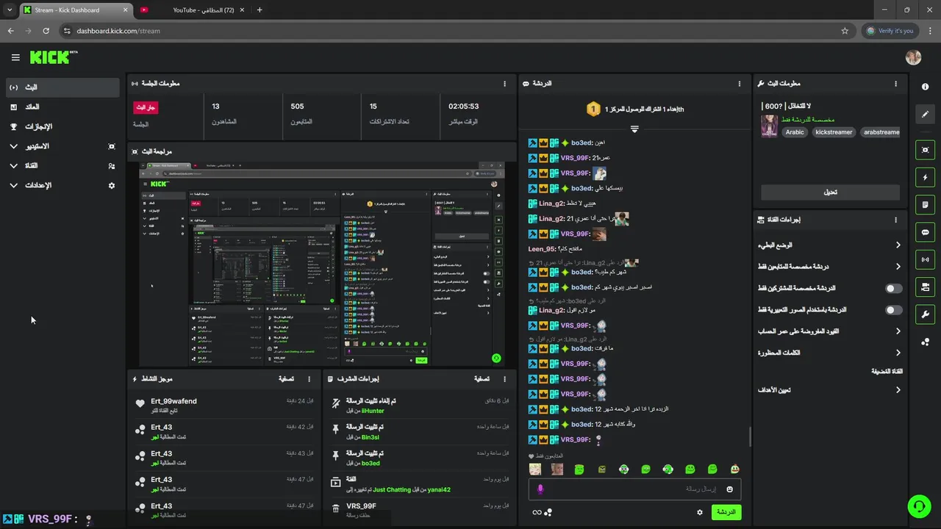Open chat panel kebab menu
Screen dimensions: 941x529
[740, 84]
